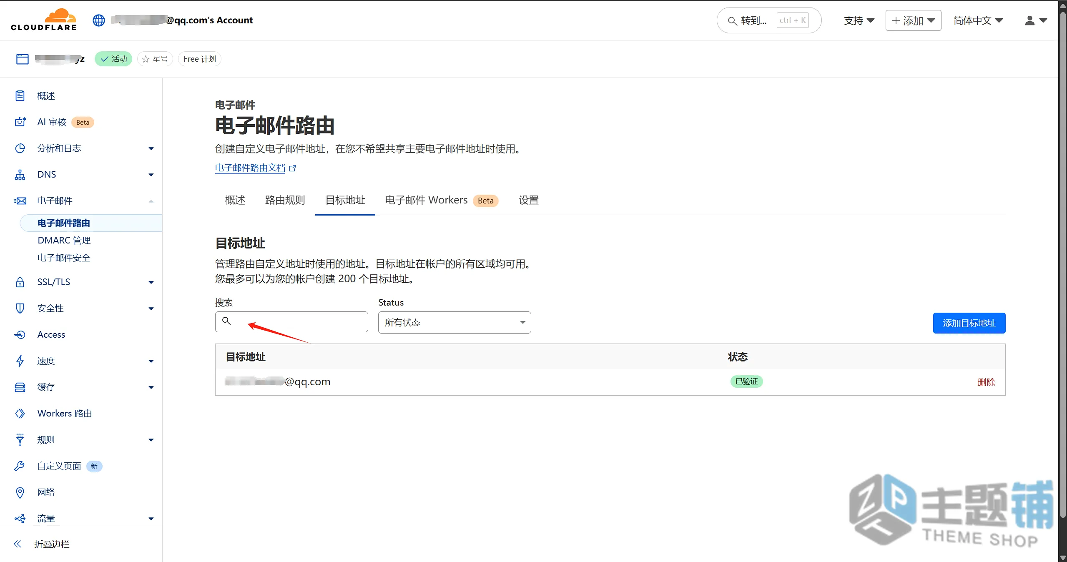Click the Workers 路由 diamond icon

click(20, 414)
